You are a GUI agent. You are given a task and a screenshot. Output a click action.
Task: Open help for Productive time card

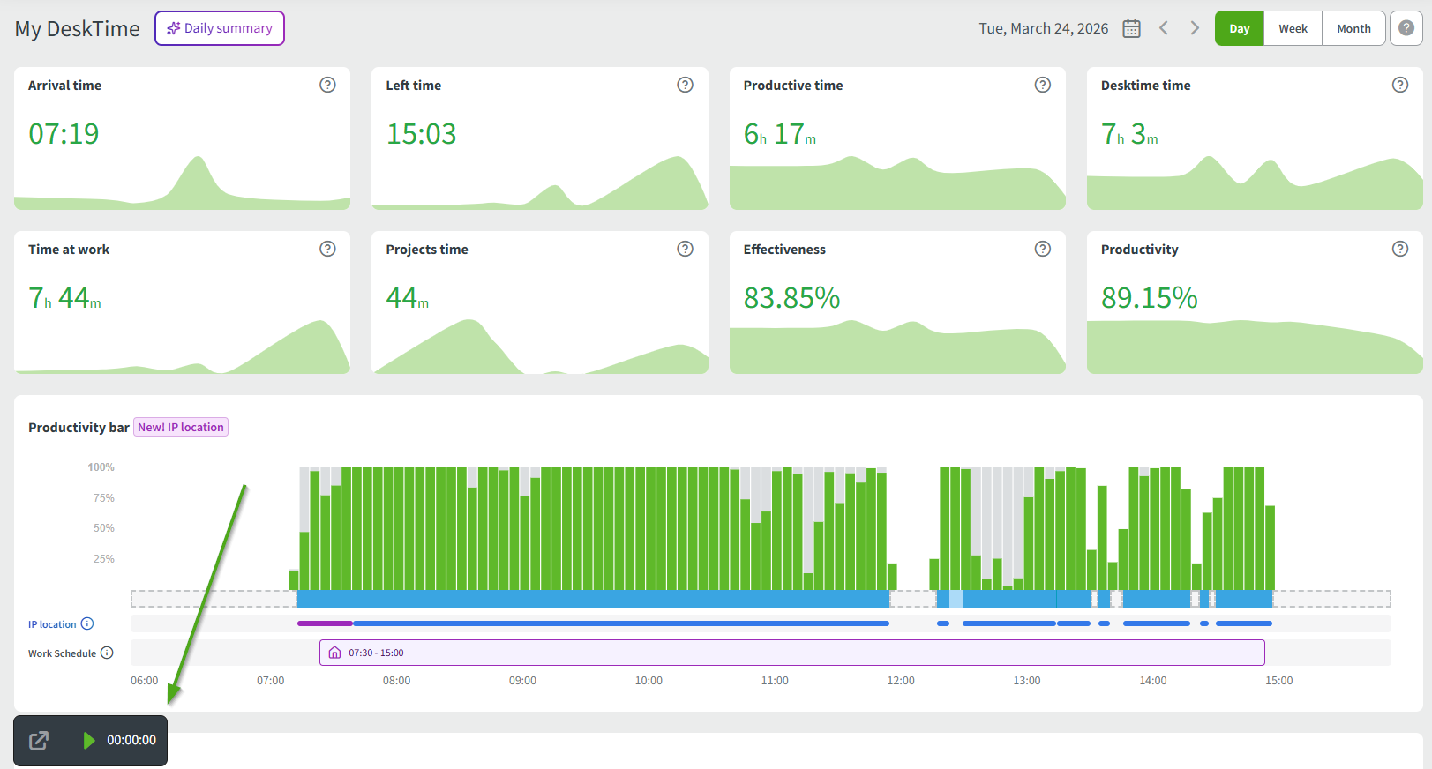(1042, 85)
